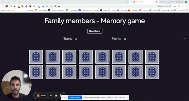Open the Facebook bookmark
Viewport: 189px width, 101px height.
pyautogui.click(x=147, y=10)
